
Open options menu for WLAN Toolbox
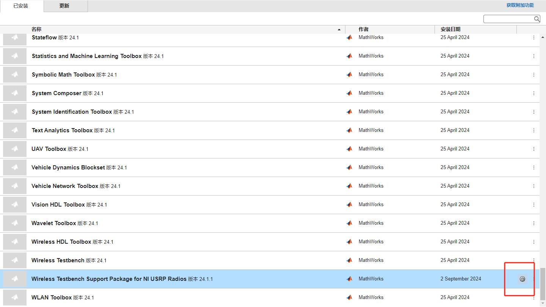(534, 298)
